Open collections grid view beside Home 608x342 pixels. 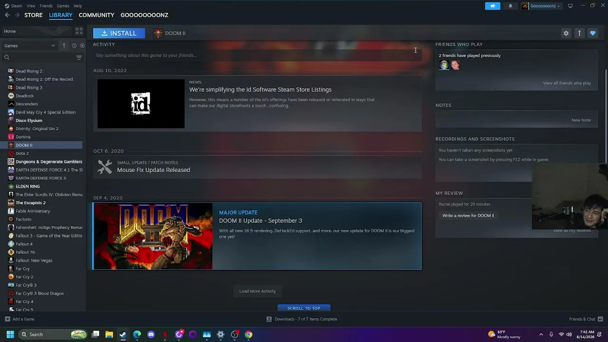pyautogui.click(x=79, y=31)
